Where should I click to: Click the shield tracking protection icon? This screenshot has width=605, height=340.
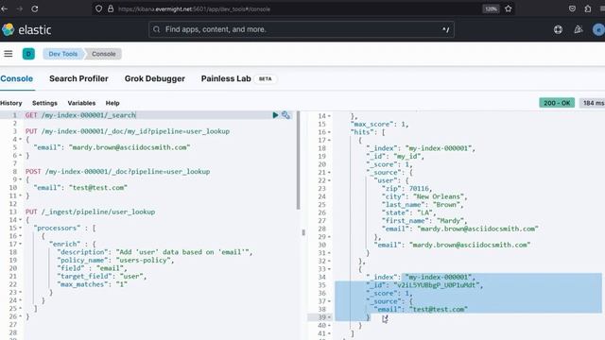tap(98, 8)
